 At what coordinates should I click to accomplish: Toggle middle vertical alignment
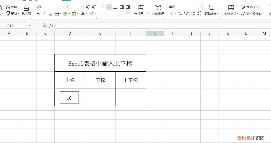(x=109, y=7)
